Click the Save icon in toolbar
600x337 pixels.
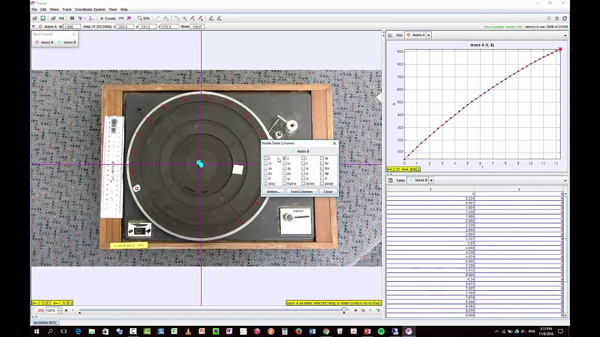43,18
